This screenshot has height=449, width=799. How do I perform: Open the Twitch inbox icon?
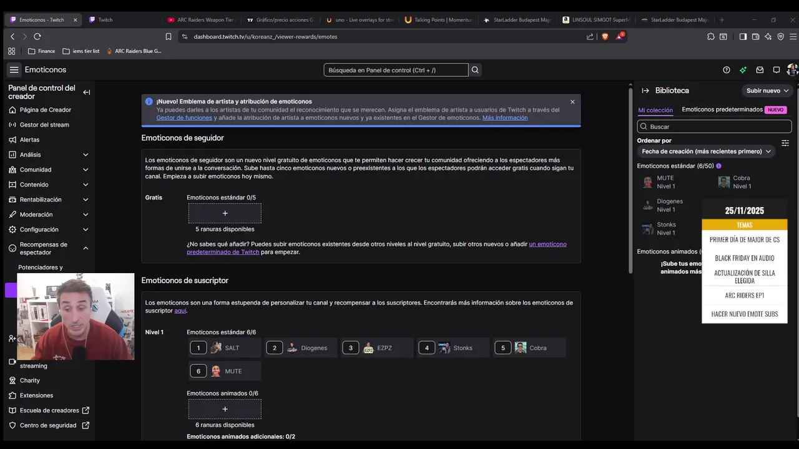point(760,70)
